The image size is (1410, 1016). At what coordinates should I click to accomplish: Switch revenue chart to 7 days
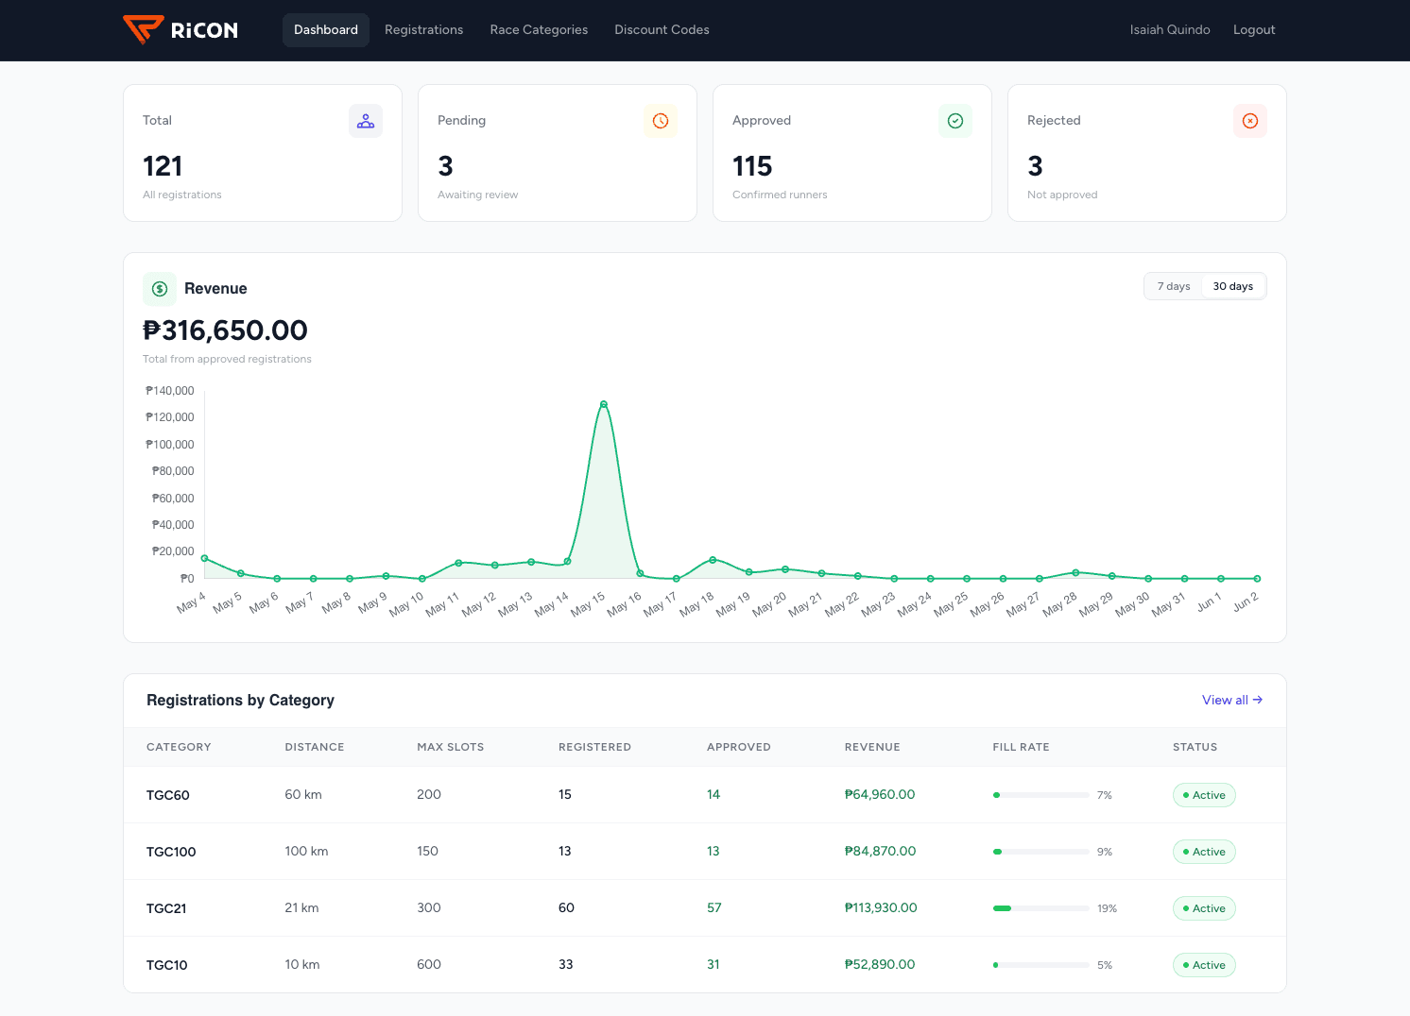[1174, 286]
